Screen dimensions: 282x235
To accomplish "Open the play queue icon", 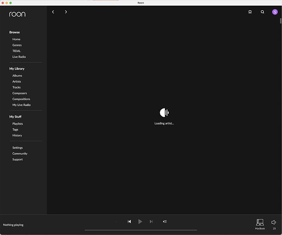I will (x=165, y=221).
